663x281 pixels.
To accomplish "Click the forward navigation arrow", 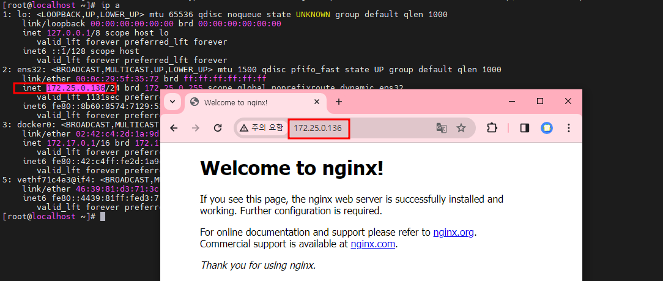I will pyautogui.click(x=196, y=128).
